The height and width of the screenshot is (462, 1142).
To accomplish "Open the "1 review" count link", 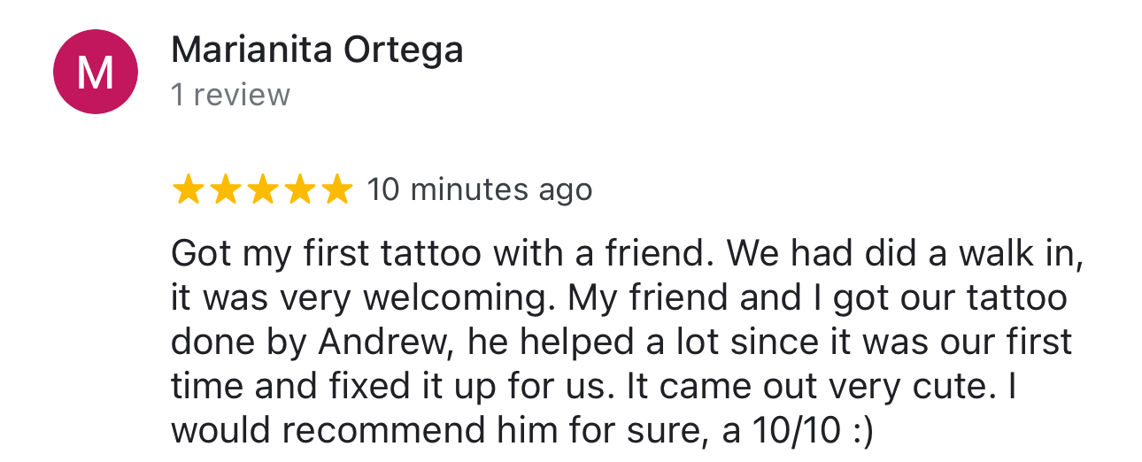I will 230,95.
